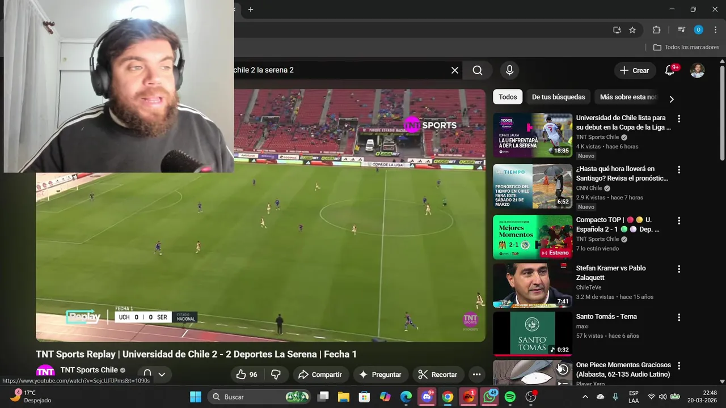Image resolution: width=726 pixels, height=408 pixels.
Task: Start voice search with microphone icon
Action: click(x=509, y=70)
